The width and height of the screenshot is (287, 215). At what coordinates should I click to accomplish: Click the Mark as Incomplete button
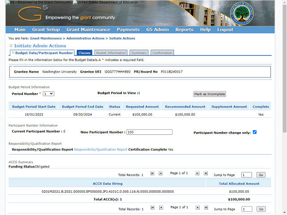click(209, 94)
